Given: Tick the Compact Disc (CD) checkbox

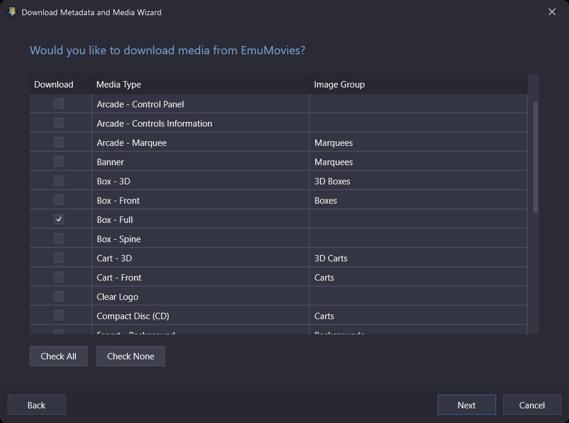Looking at the screenshot, I should tap(59, 315).
